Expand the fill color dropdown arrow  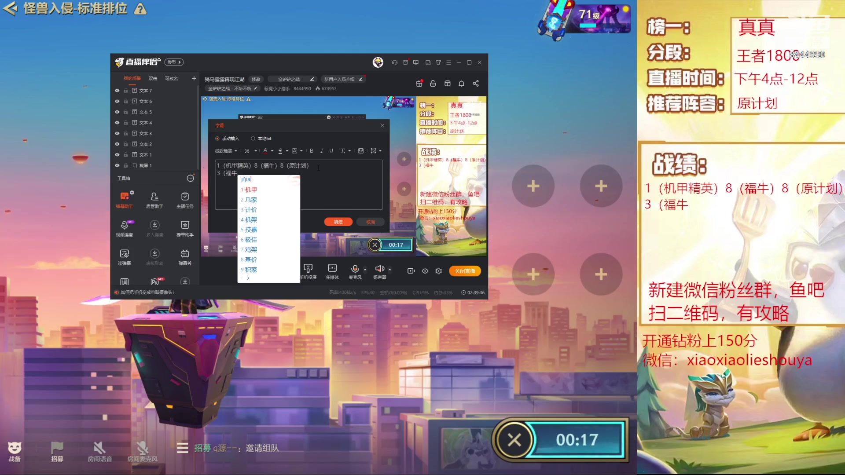pos(287,151)
